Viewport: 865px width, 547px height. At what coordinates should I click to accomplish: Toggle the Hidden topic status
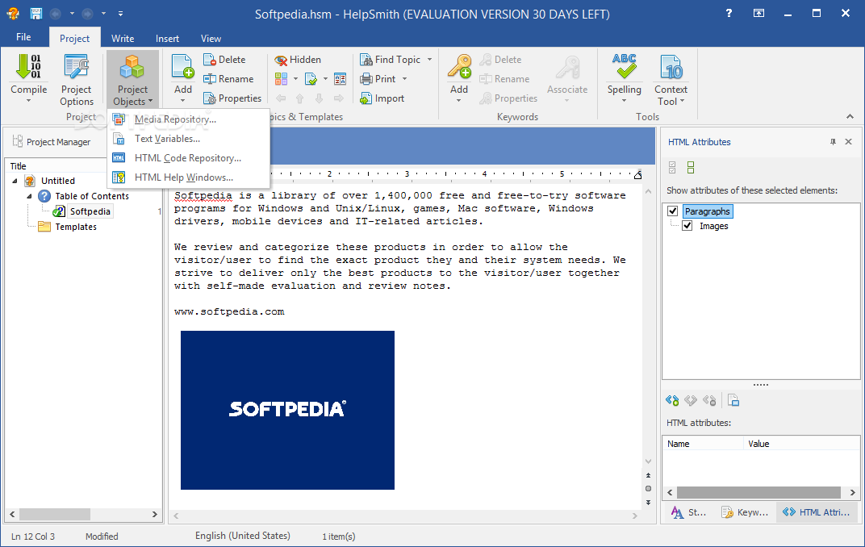point(298,60)
